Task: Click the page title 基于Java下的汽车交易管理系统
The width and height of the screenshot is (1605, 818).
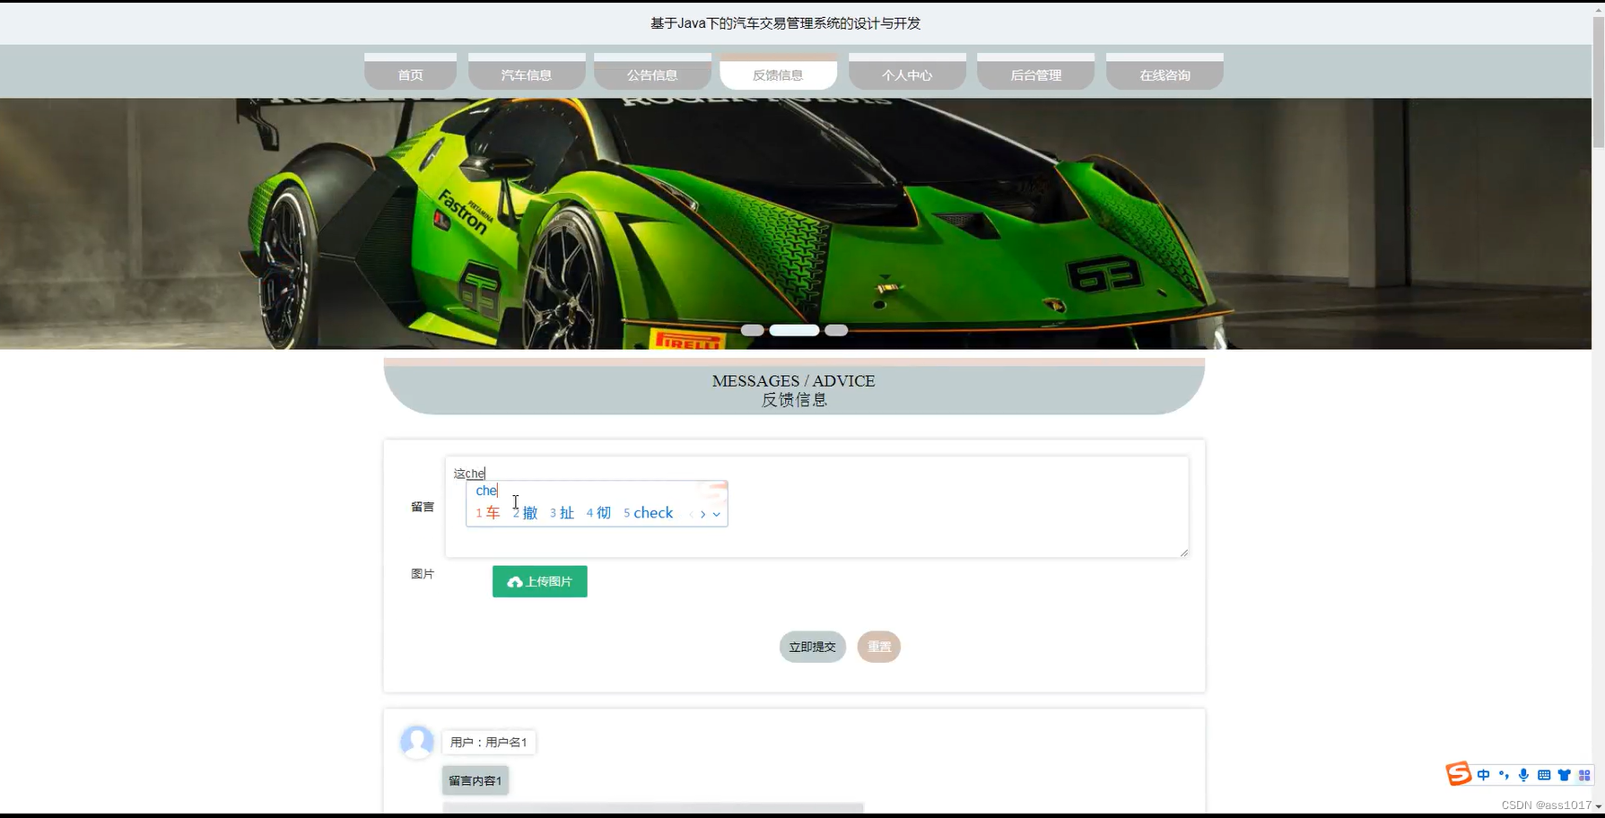Action: [785, 23]
